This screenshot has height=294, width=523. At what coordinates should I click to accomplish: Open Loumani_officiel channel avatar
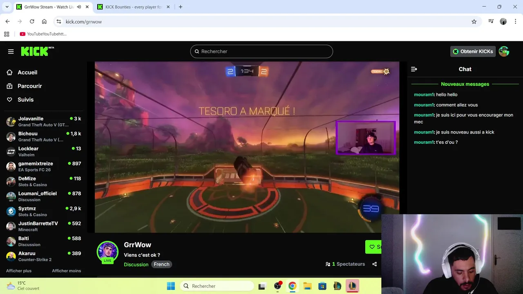tap(11, 196)
